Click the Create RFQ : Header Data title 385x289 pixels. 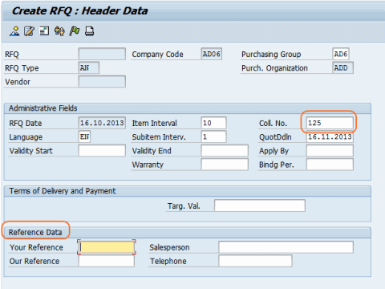pos(79,11)
